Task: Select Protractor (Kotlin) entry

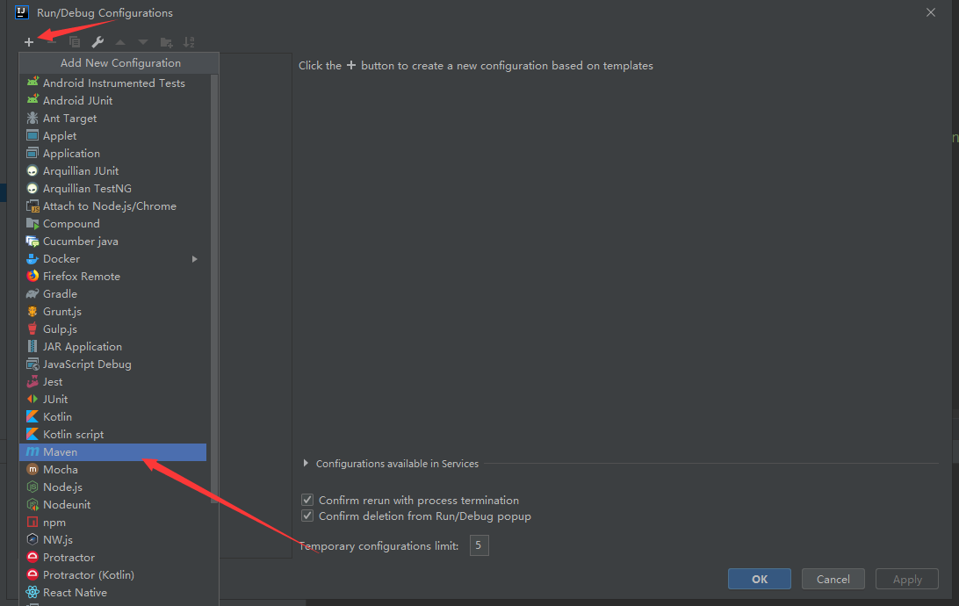Action: tap(113, 575)
